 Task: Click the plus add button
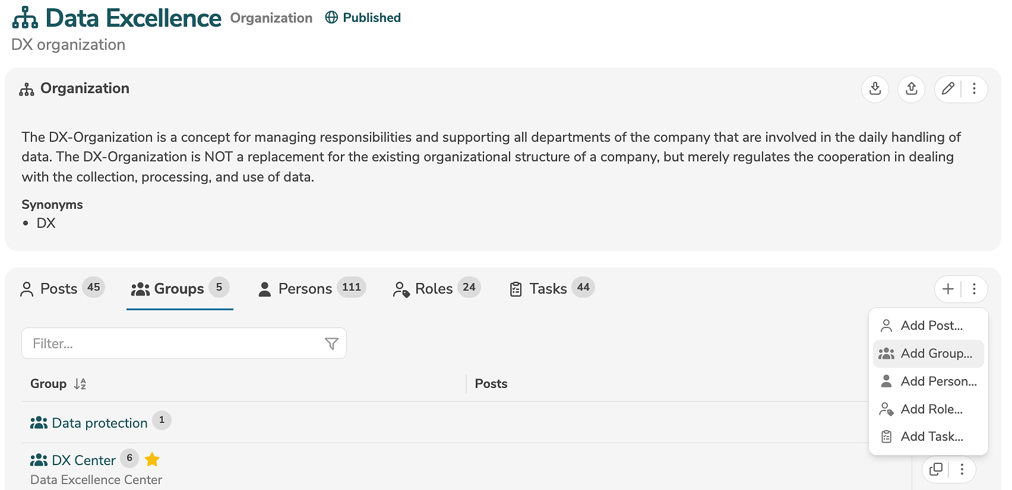click(x=948, y=289)
